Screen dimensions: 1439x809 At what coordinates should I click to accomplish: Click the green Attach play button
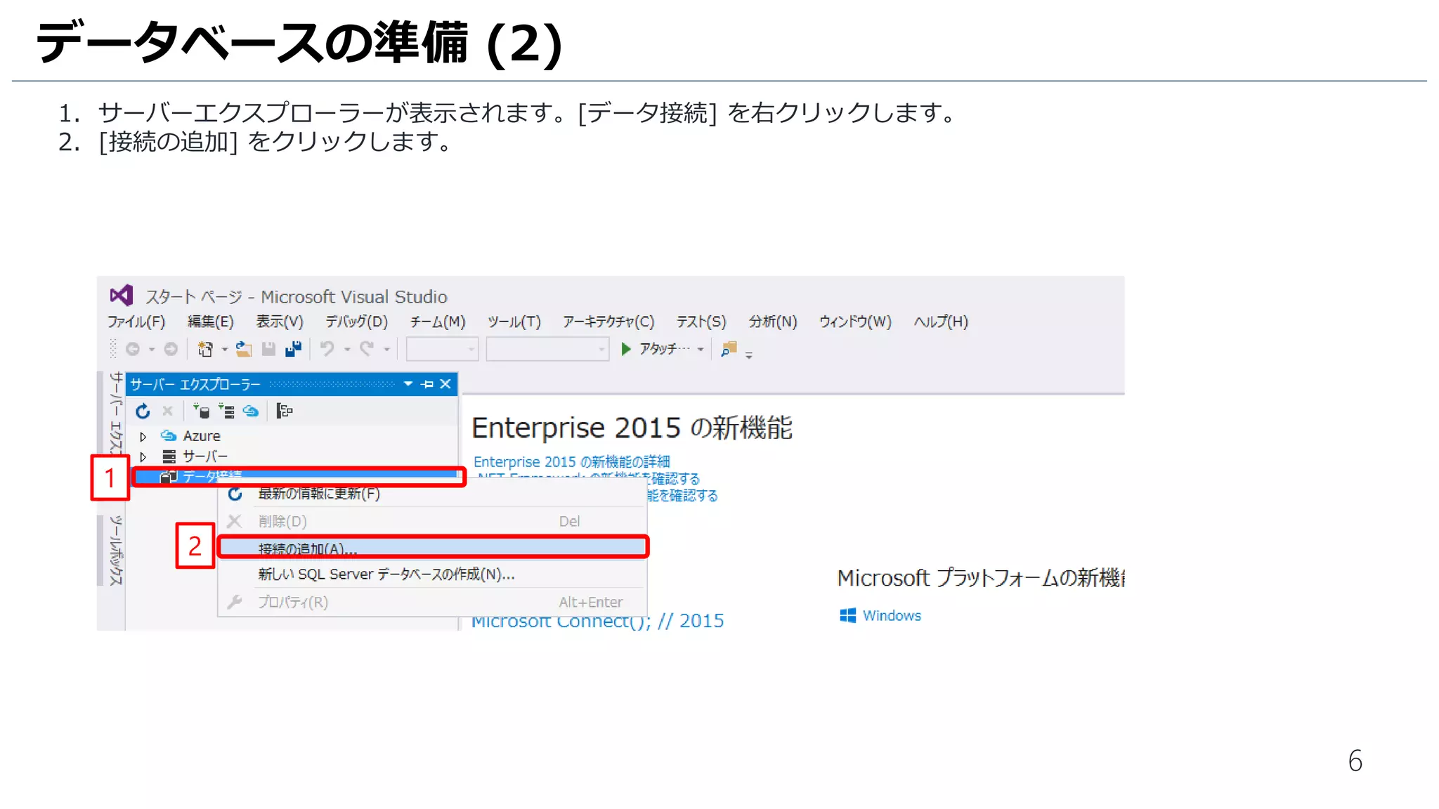point(625,349)
